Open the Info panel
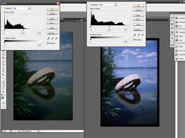The height and width of the screenshot is (138, 185). coord(180,26)
